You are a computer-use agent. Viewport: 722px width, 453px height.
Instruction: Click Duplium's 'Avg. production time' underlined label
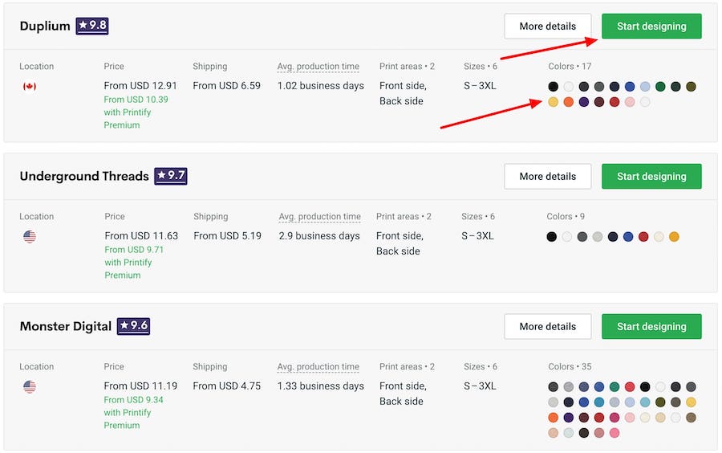[x=318, y=67]
